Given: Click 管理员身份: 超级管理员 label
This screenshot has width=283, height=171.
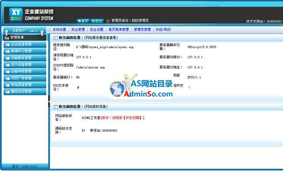Looking at the screenshot, I should pyautogui.click(x=130, y=20).
